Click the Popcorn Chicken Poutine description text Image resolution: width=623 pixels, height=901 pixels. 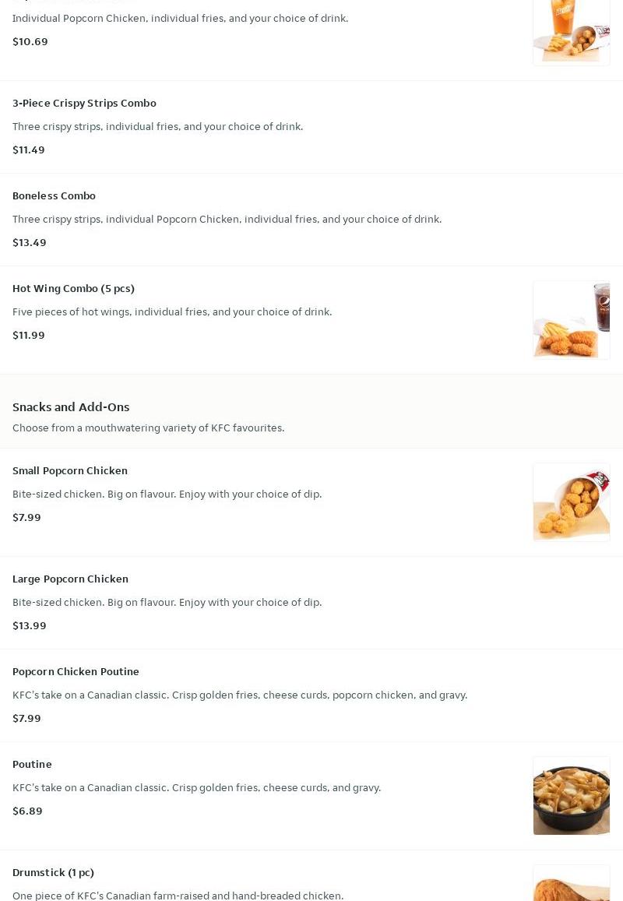tap(240, 695)
